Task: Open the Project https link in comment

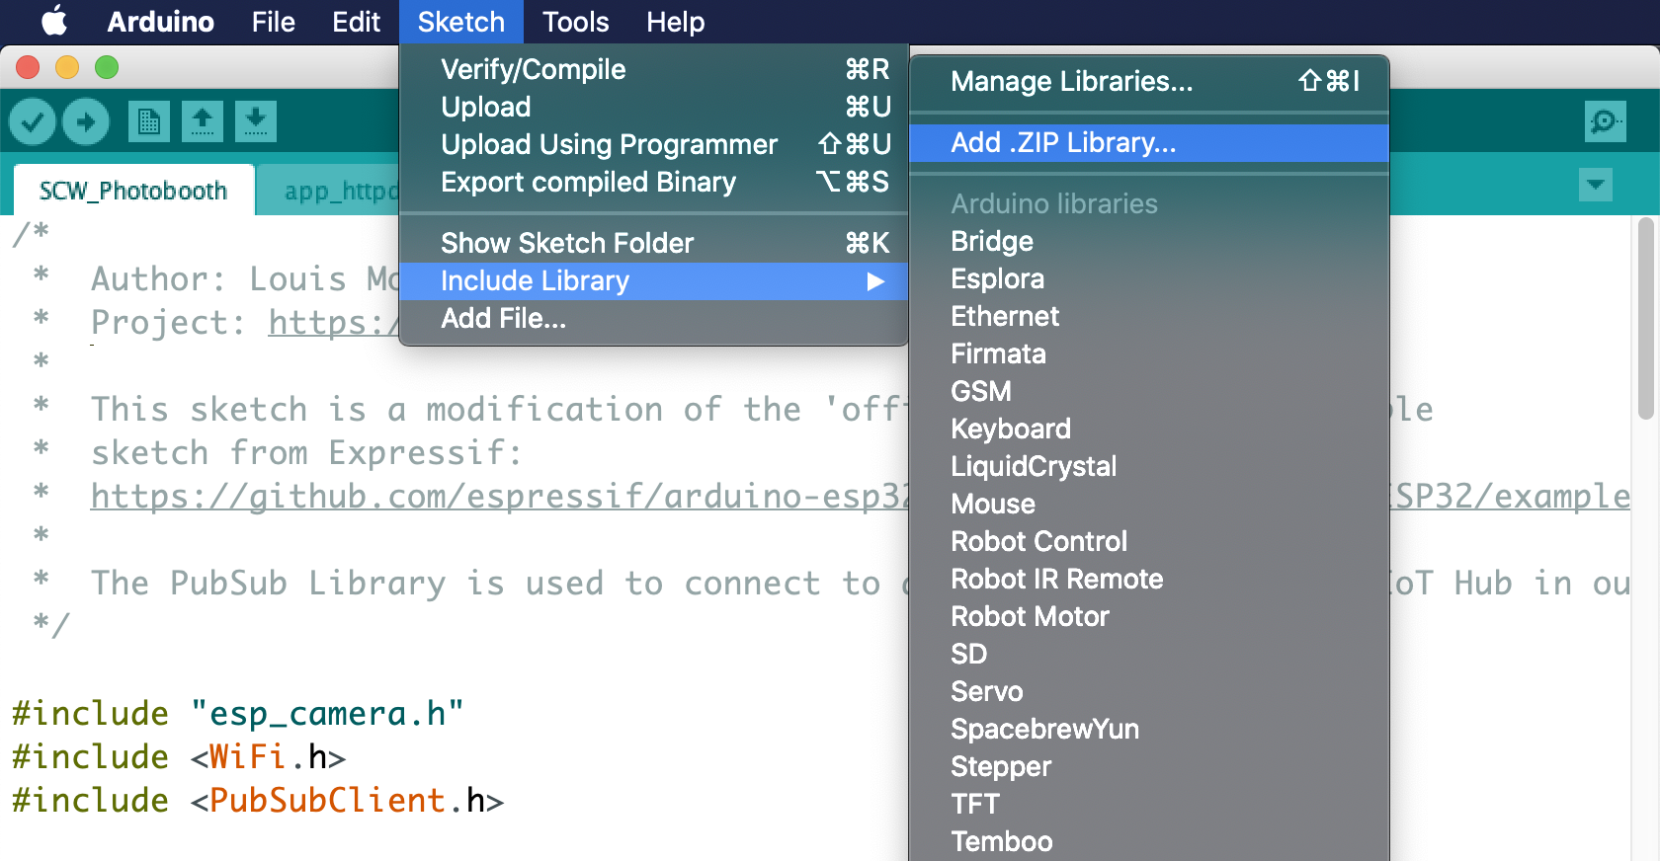Action: (332, 323)
